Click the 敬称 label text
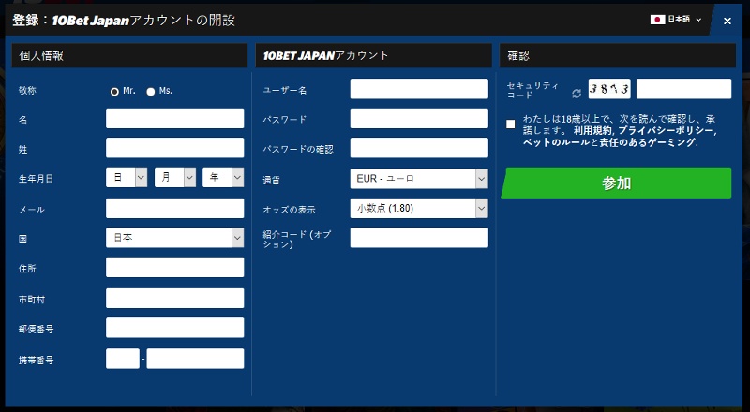This screenshot has width=750, height=412. [x=27, y=91]
